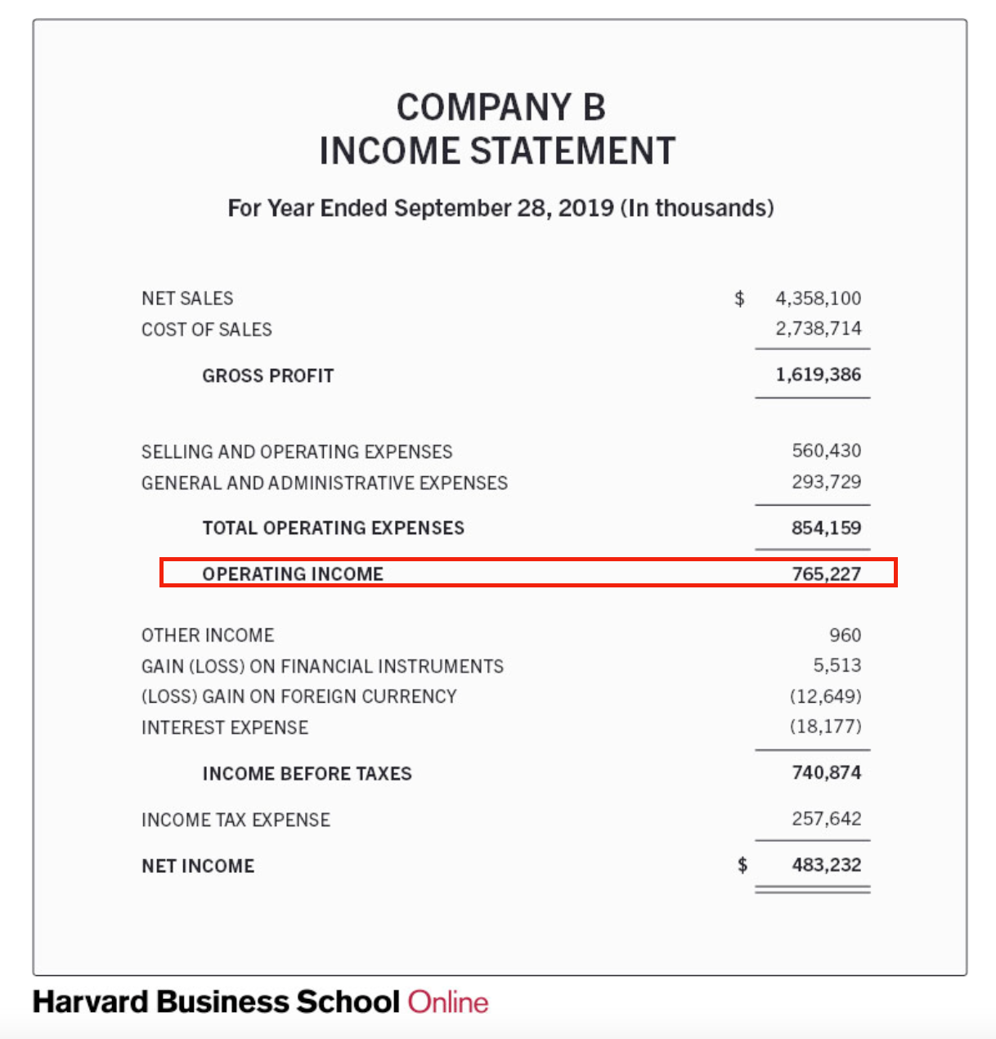Click the Harvard Business School Online logo
This screenshot has width=996, height=1039.
pos(260,1002)
